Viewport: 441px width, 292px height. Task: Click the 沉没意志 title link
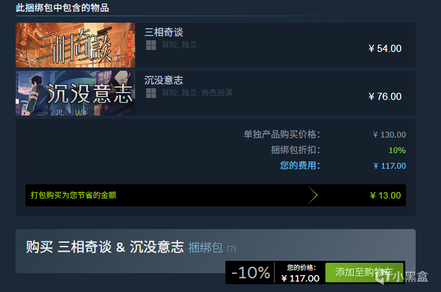(x=164, y=80)
